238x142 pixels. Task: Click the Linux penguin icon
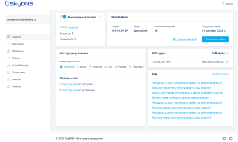[78, 67]
